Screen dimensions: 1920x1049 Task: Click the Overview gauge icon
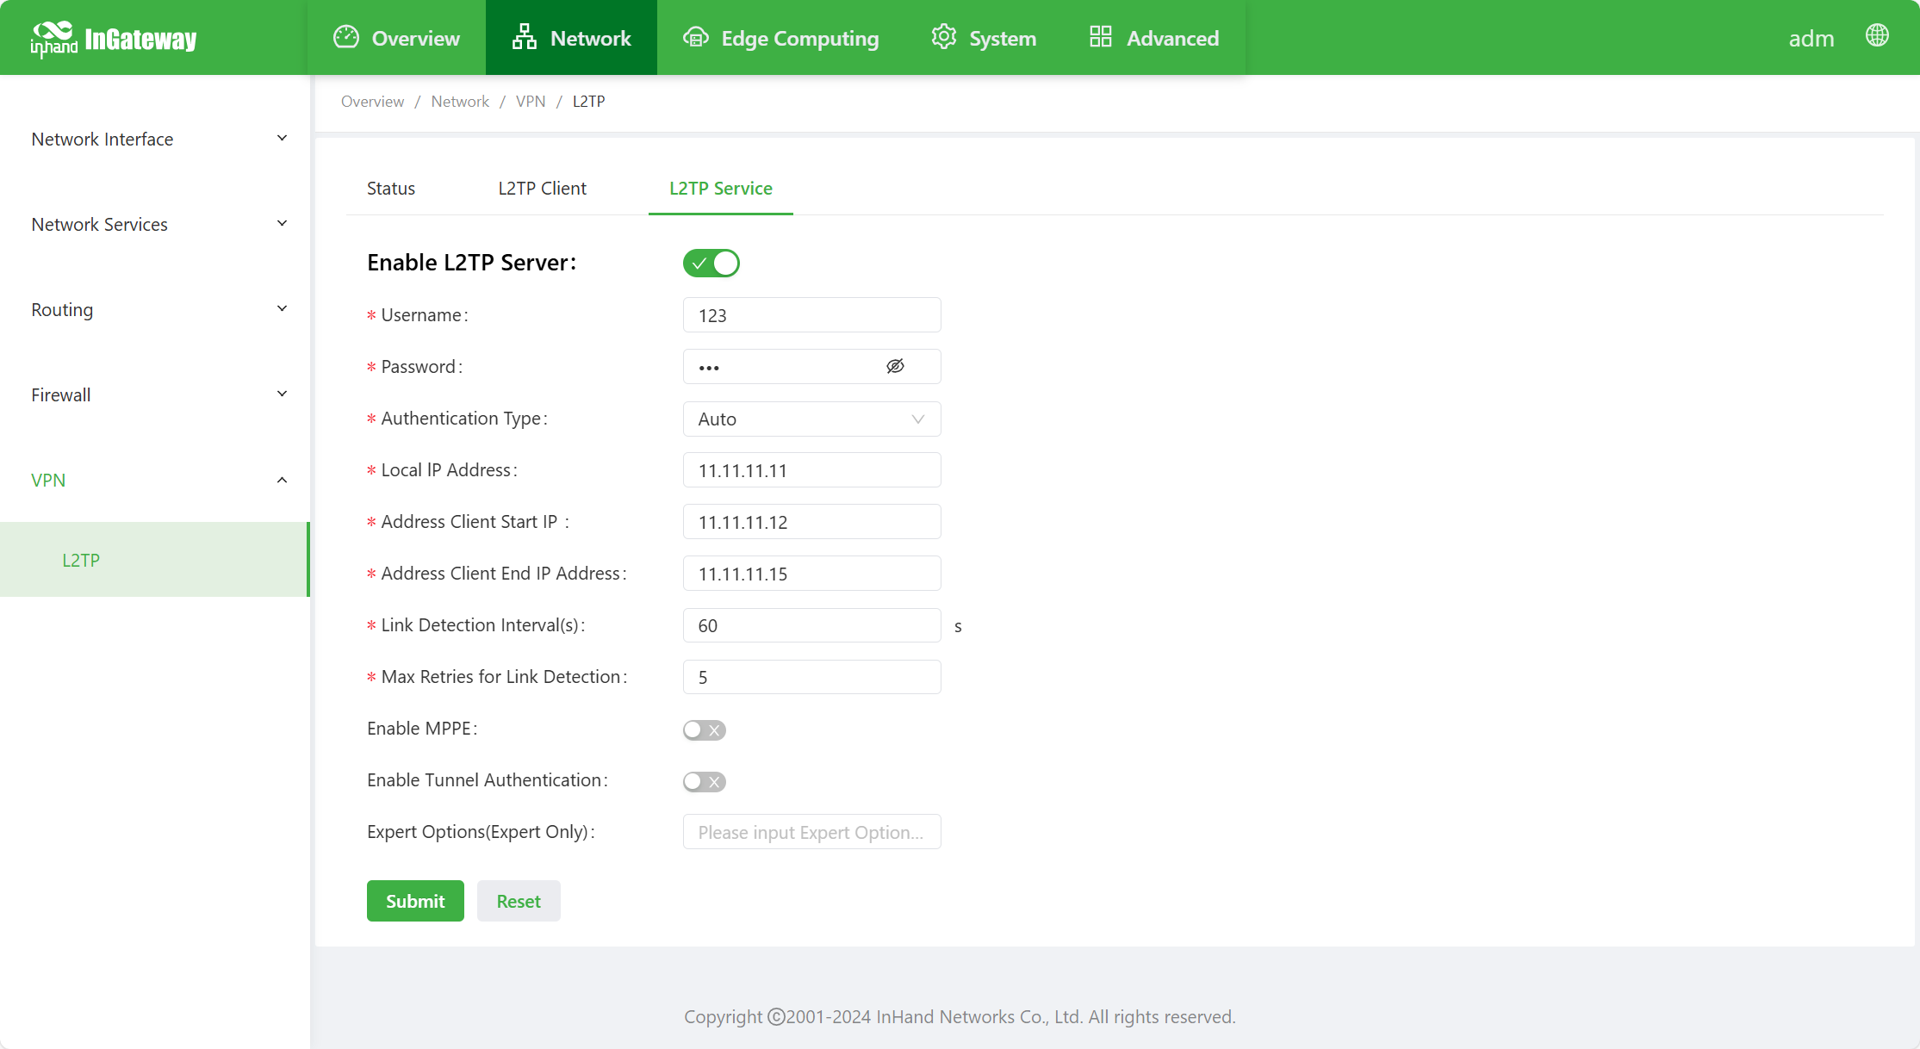point(346,37)
